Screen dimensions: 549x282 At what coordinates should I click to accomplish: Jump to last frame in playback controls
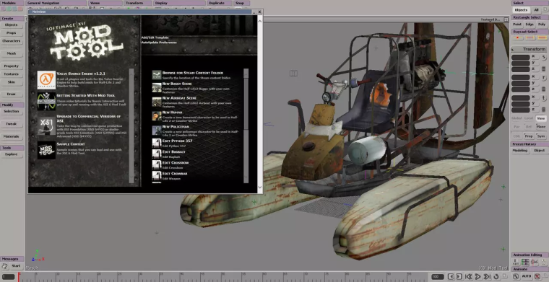(x=487, y=277)
